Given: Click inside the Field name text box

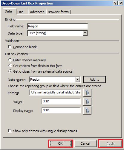Looking at the screenshot, I should 58,26.
